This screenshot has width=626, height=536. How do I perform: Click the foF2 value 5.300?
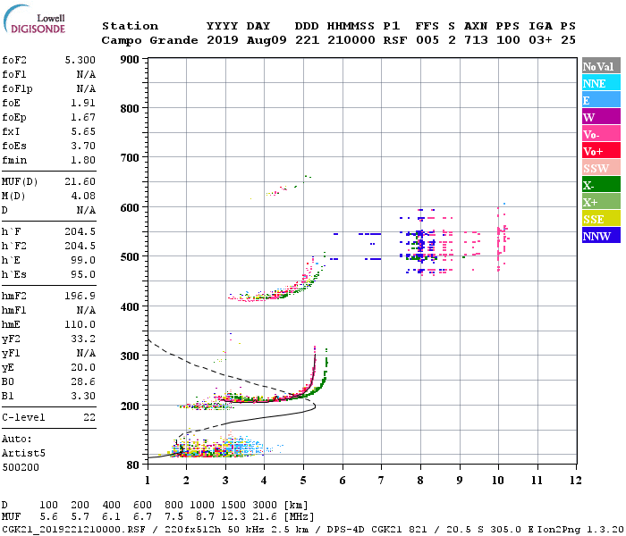click(80, 60)
